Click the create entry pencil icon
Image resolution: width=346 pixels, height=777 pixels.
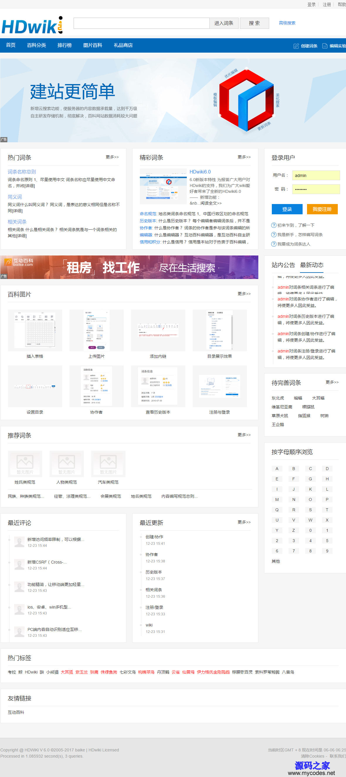pyautogui.click(x=296, y=46)
